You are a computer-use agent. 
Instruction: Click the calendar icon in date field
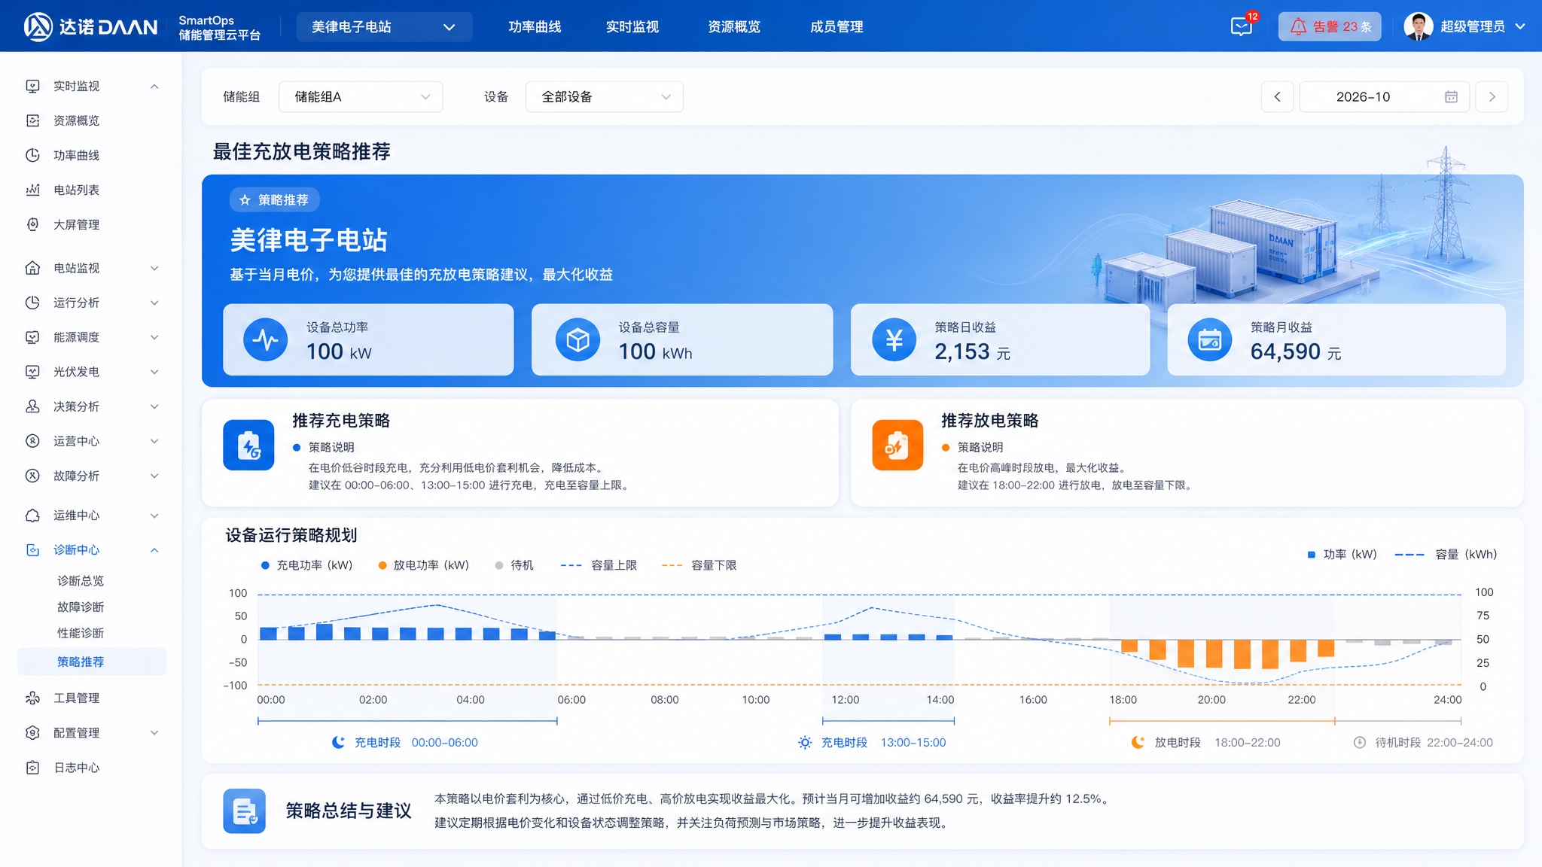click(x=1451, y=96)
